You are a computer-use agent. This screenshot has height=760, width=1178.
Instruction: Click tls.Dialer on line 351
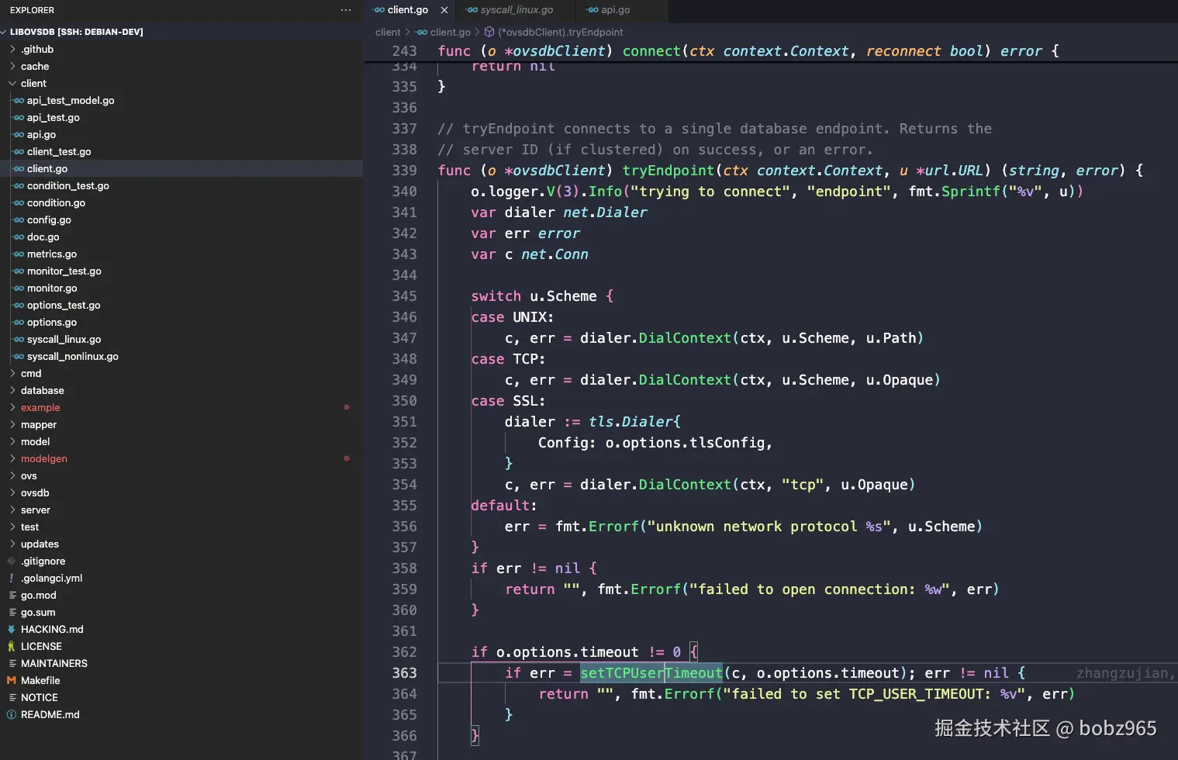(x=630, y=422)
